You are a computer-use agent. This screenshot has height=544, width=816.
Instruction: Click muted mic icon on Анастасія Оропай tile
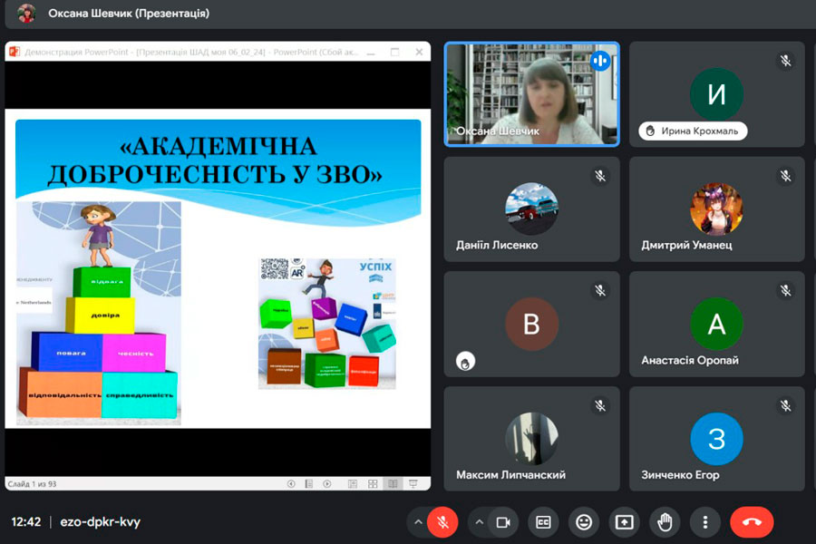[x=785, y=290]
